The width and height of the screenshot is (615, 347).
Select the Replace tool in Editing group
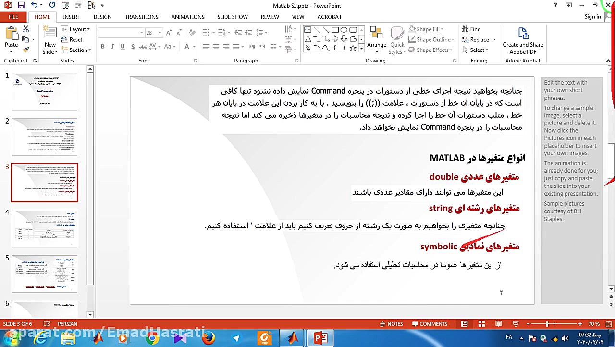click(x=476, y=39)
